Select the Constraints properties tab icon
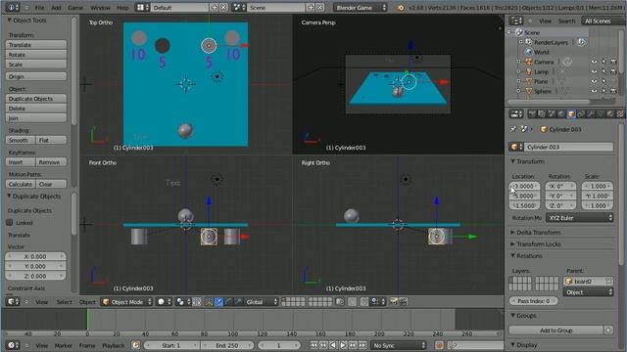The image size is (627, 352). coord(581,114)
